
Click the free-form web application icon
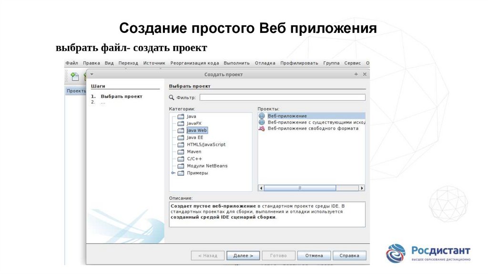262,128
